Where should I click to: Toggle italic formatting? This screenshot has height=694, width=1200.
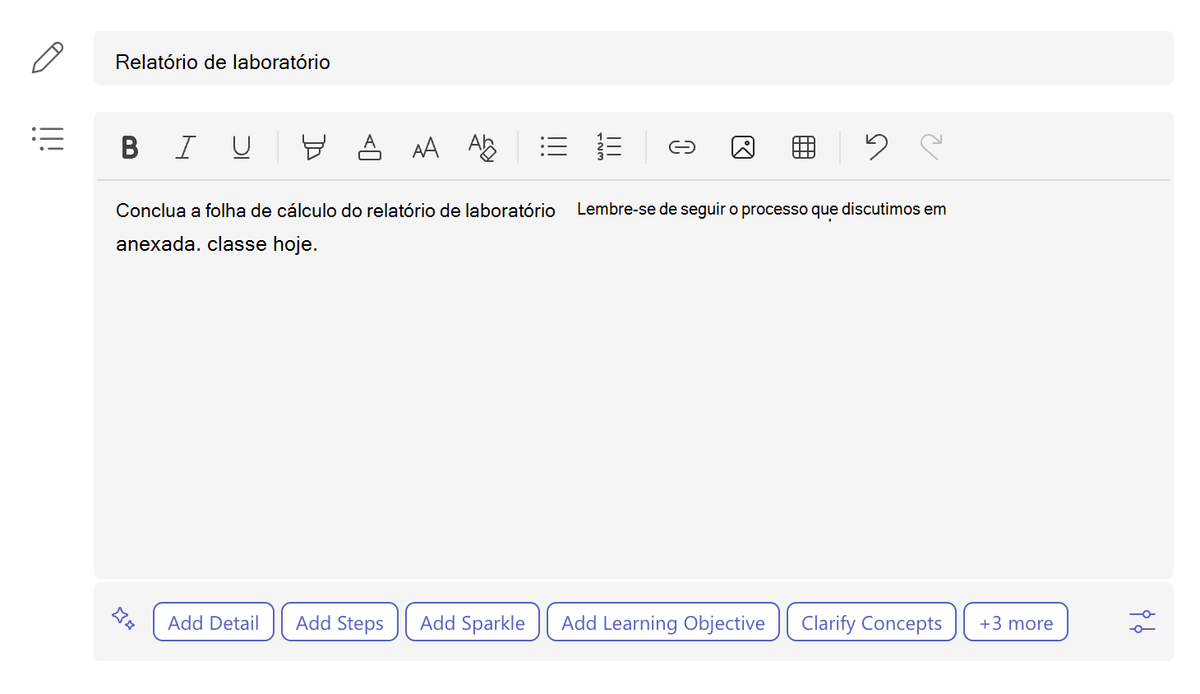(186, 147)
